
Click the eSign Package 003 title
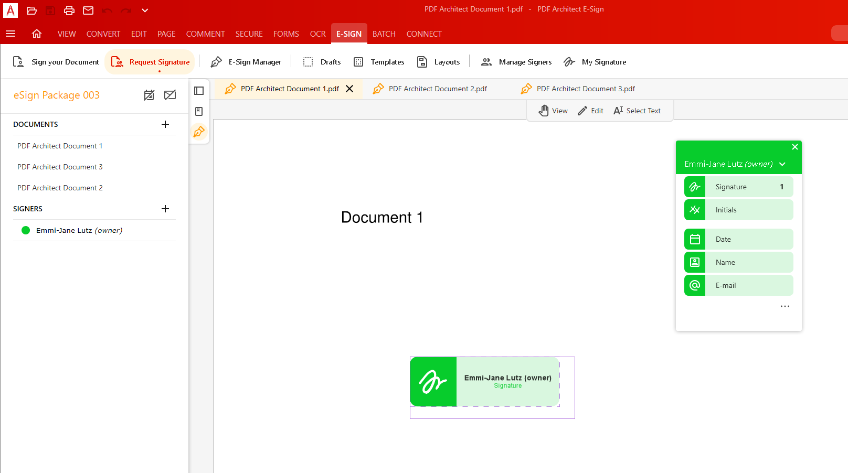[57, 95]
